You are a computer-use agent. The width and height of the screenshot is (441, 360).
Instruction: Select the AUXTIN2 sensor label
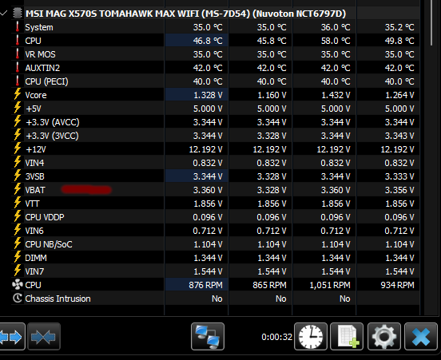42,68
